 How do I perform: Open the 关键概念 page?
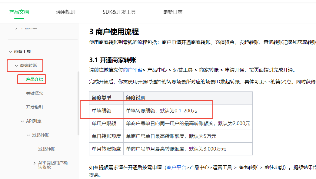coord(35,94)
